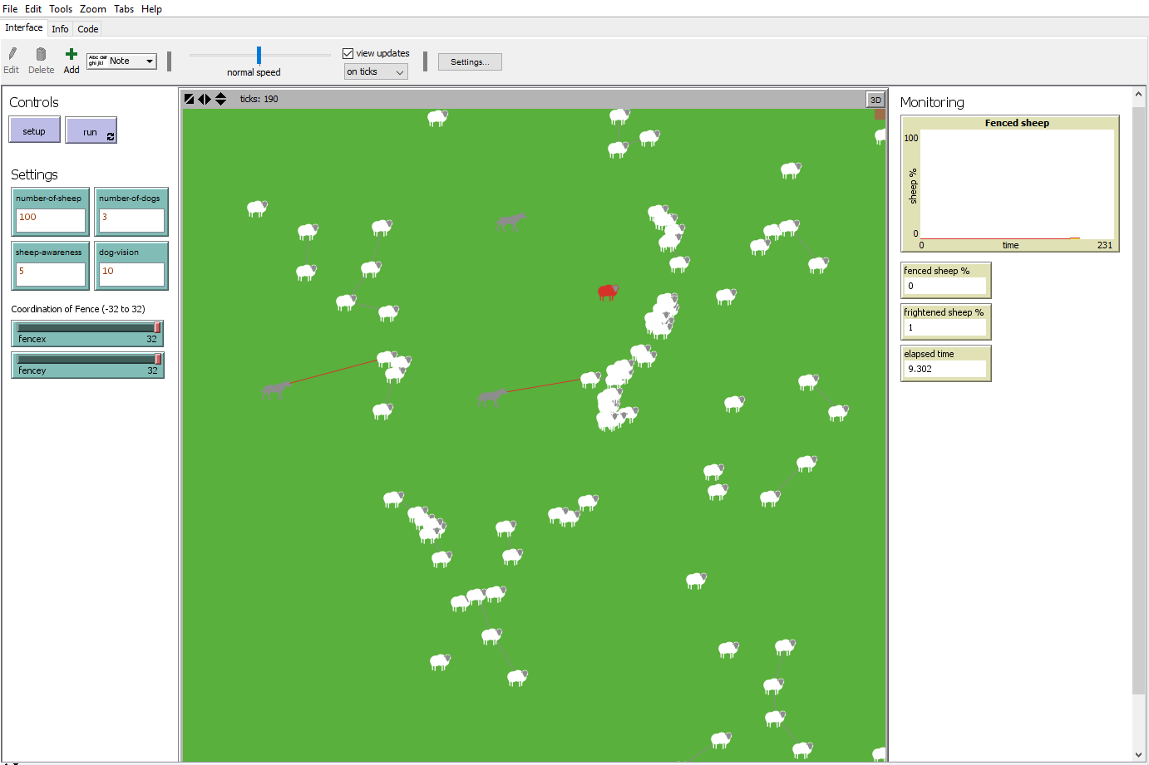Open the Settings... dialog button
Screen dimensions: 1149x765
coord(470,62)
